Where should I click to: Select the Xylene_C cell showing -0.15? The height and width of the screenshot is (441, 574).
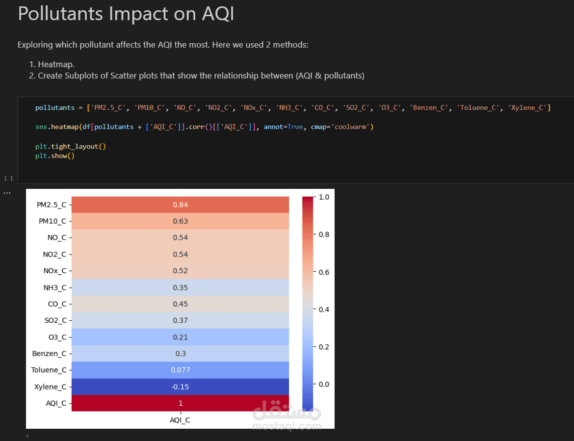pyautogui.click(x=180, y=387)
